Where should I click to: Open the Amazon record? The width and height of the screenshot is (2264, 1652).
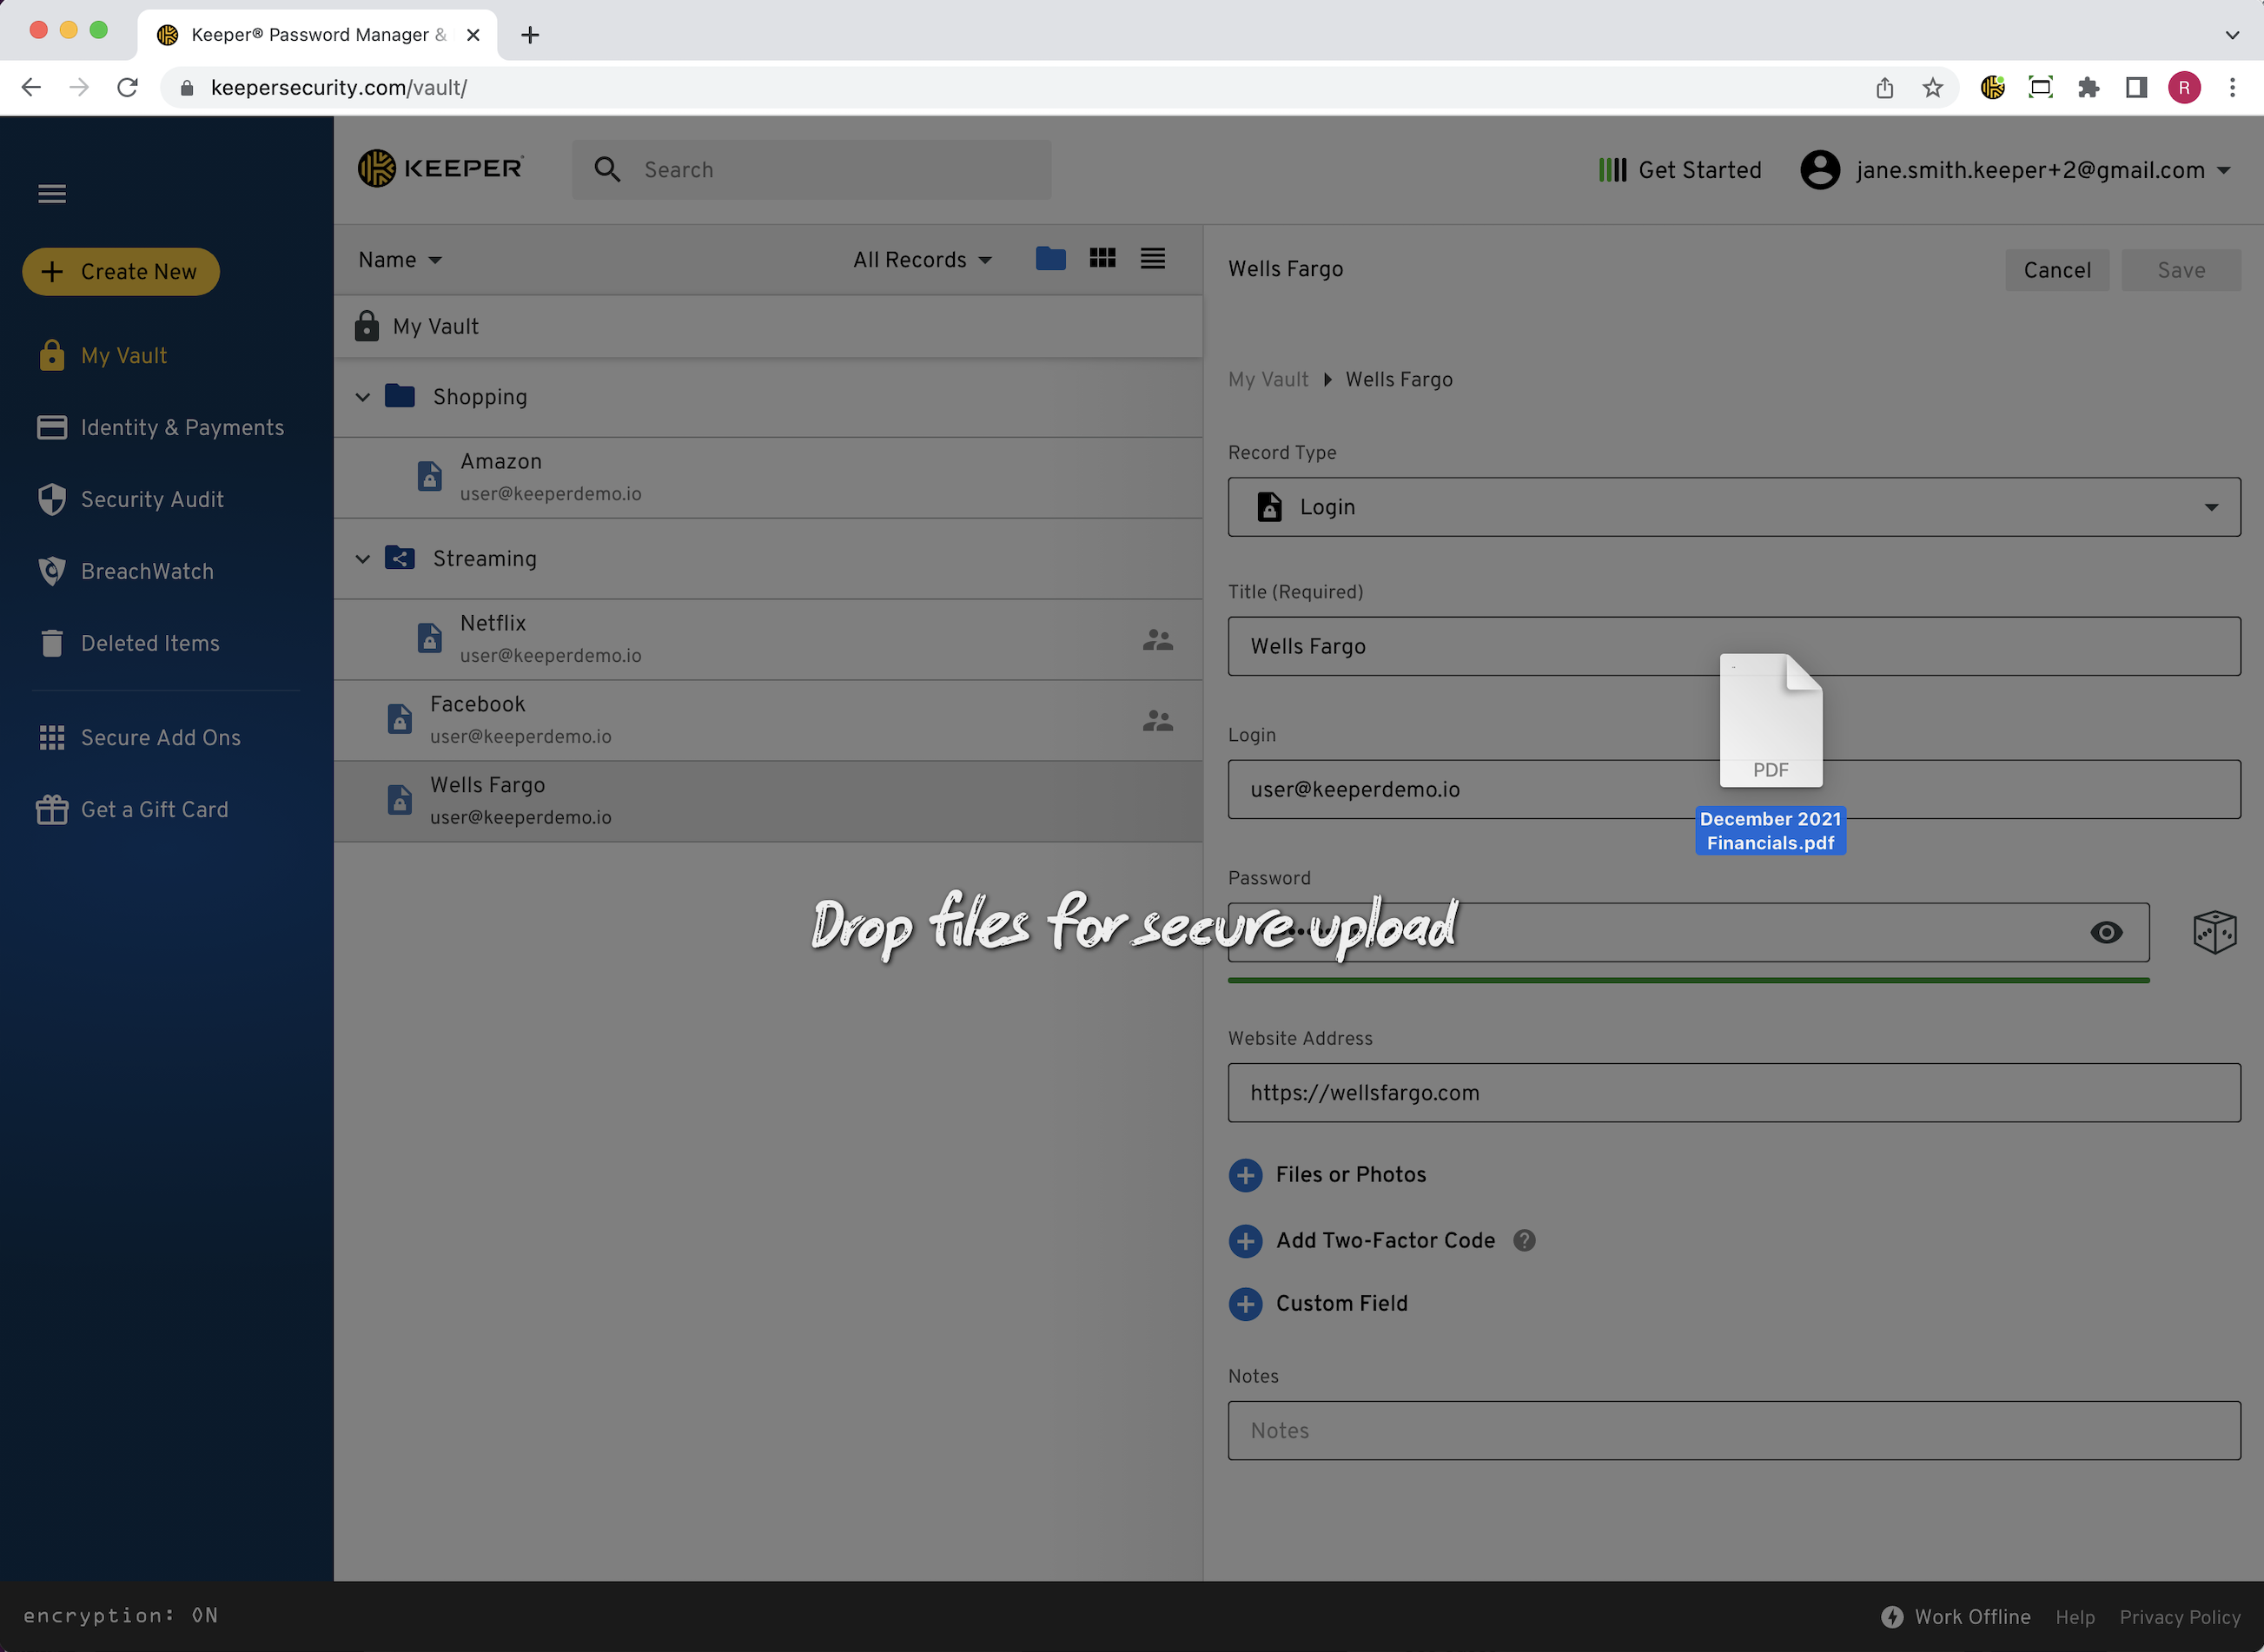(768, 477)
